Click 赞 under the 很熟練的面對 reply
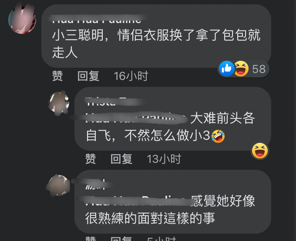This screenshot has height=241, width=296. [x=91, y=239]
